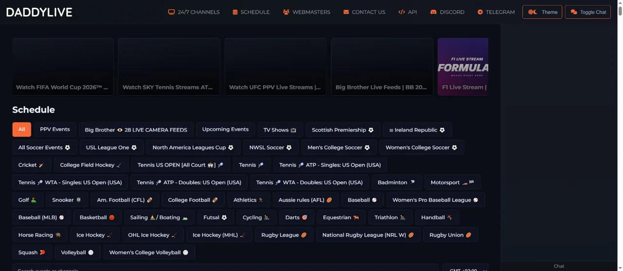
Task: Select Tennis ATP Doubles US Open filter
Action: click(189, 182)
